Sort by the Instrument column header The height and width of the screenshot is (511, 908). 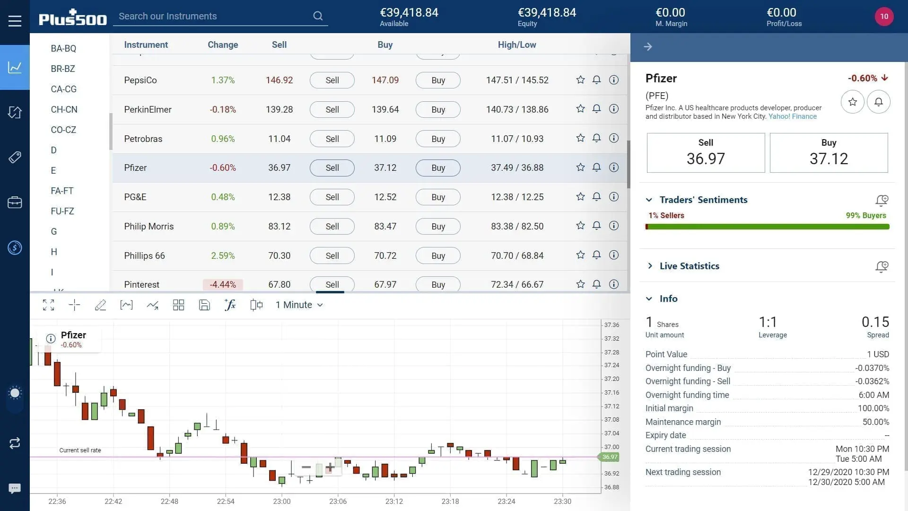pos(146,44)
